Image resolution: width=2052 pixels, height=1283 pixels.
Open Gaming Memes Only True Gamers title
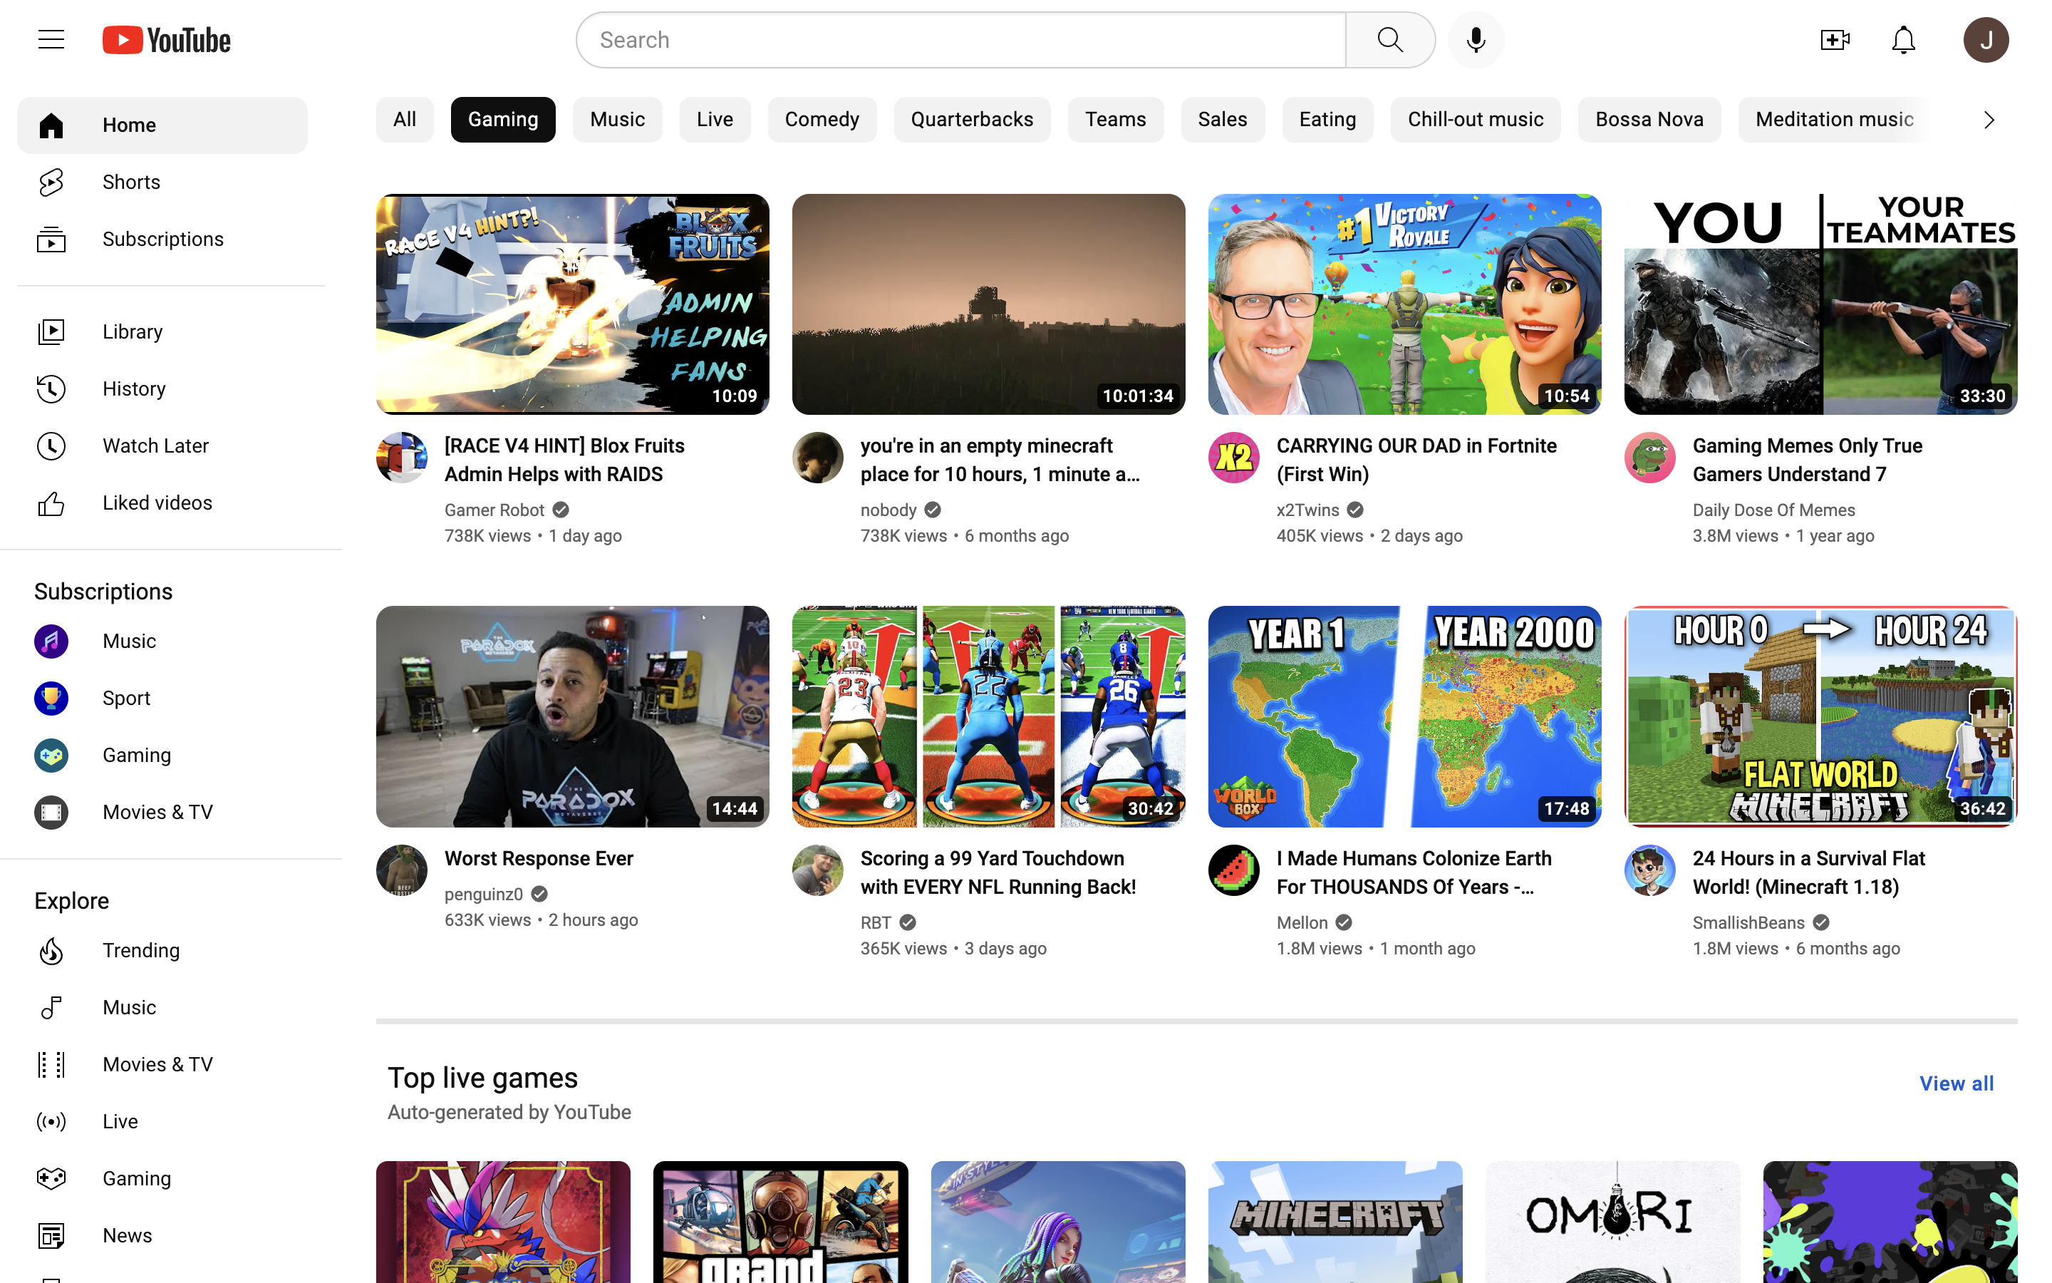pos(1807,460)
